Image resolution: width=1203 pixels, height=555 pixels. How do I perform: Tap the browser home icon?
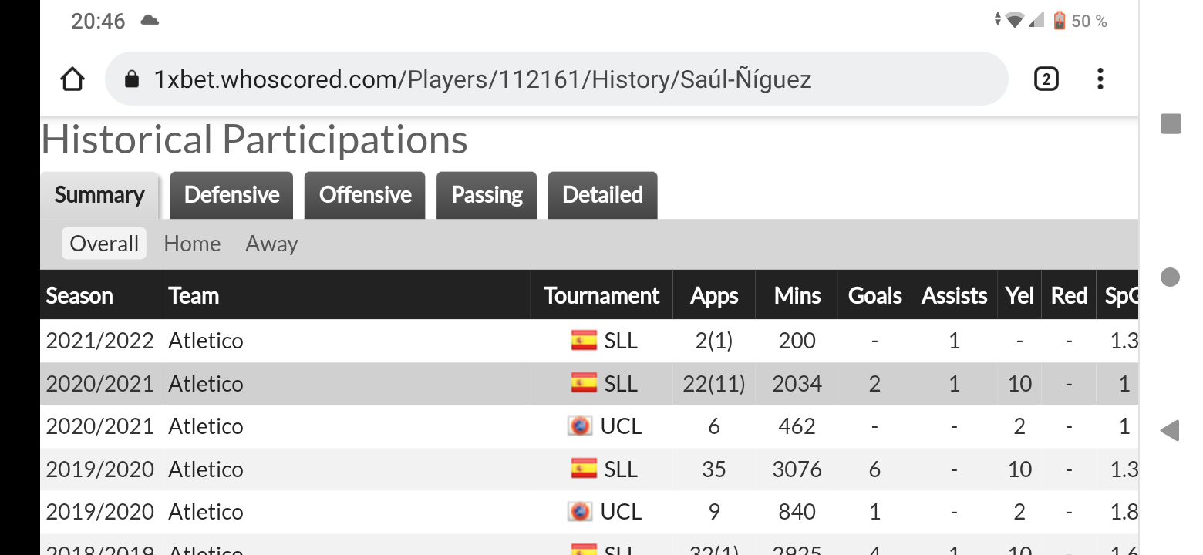coord(72,79)
